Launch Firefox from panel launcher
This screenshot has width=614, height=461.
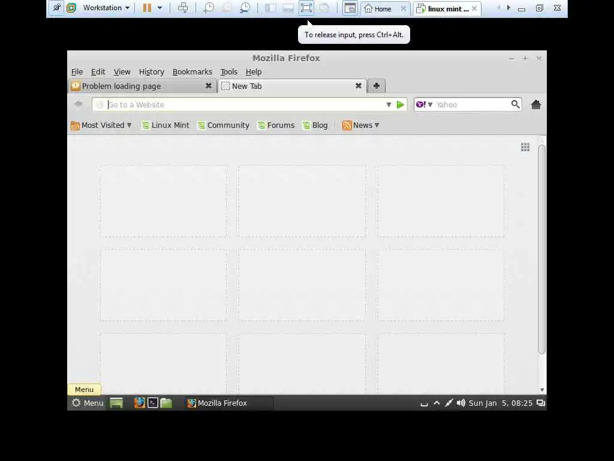tap(139, 403)
